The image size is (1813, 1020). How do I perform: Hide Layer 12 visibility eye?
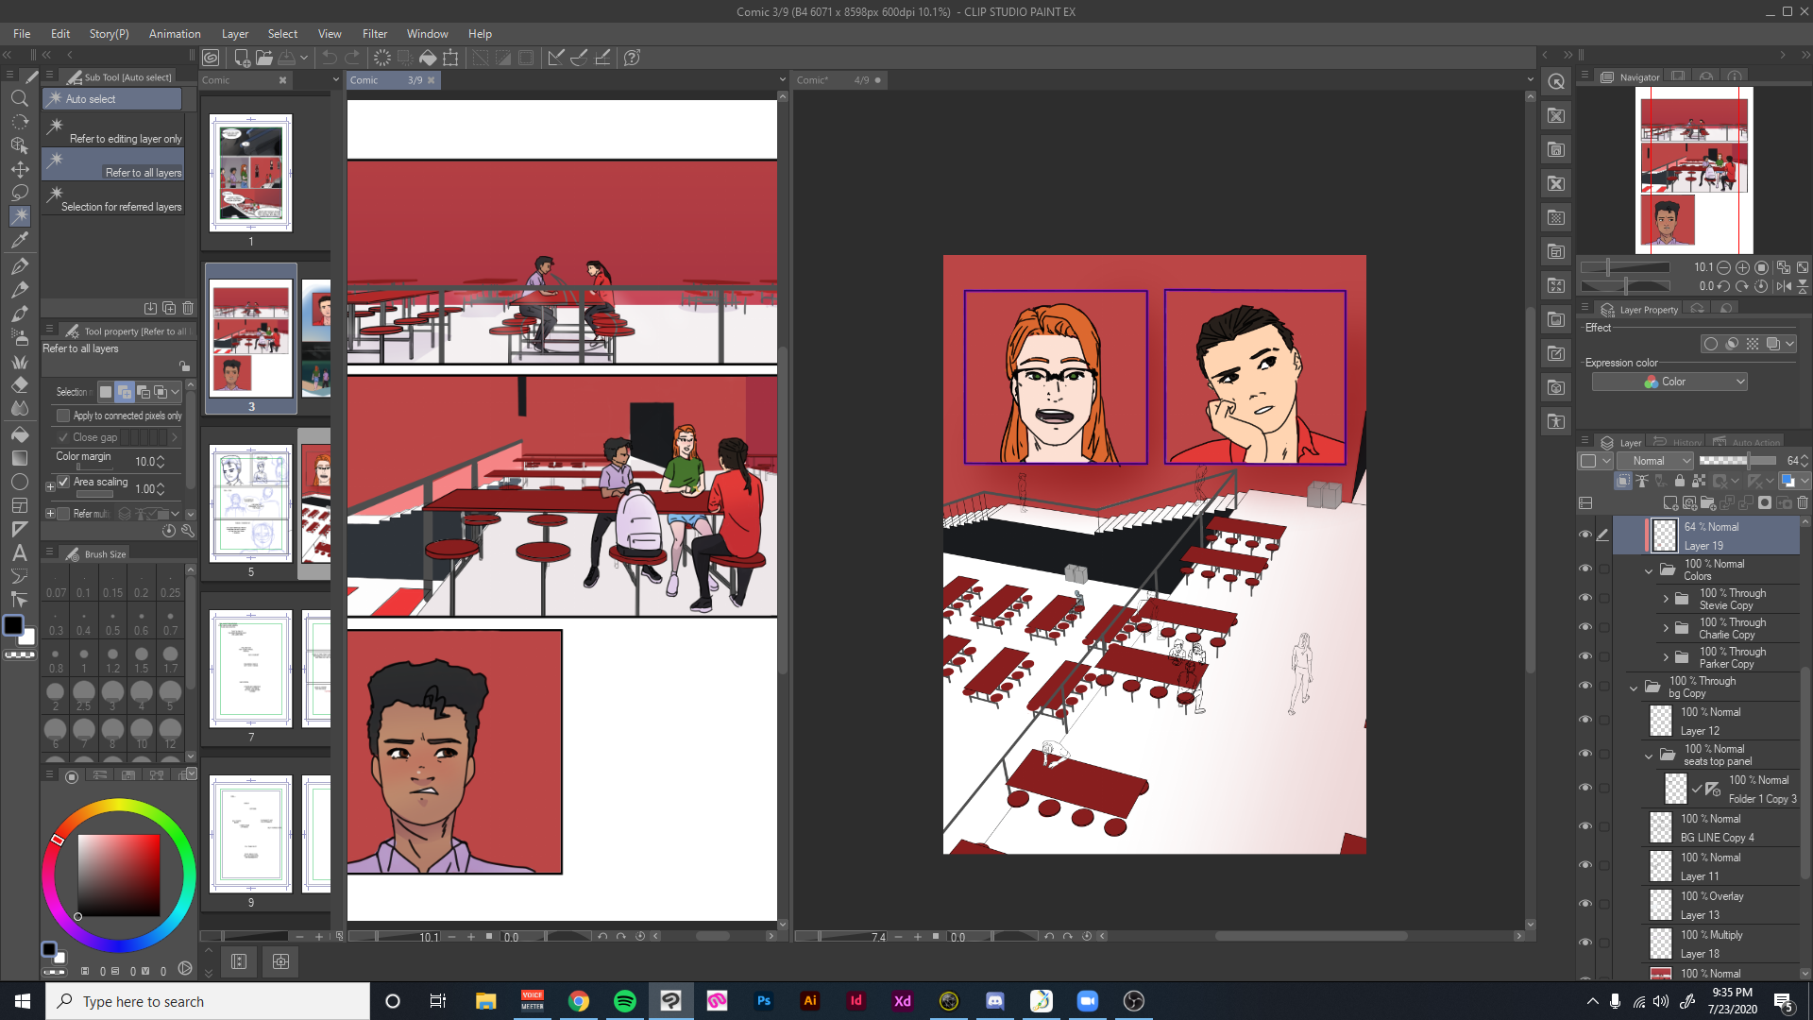pyautogui.click(x=1585, y=721)
